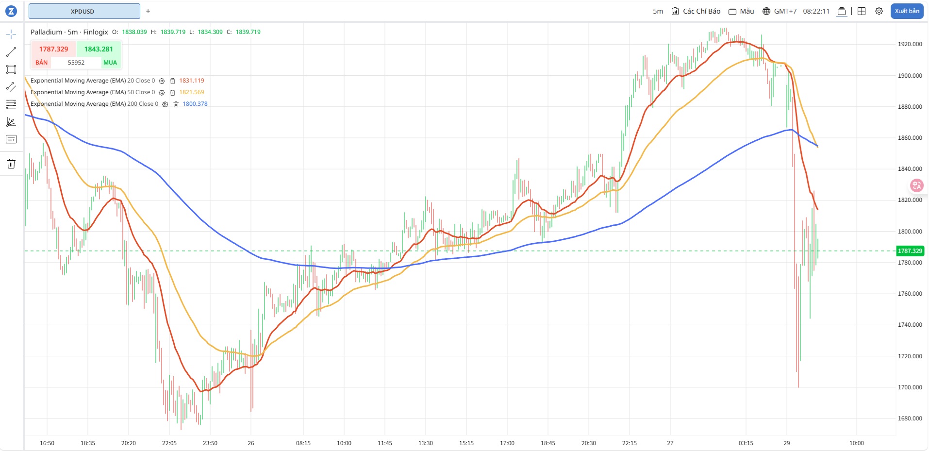Image resolution: width=929 pixels, height=451 pixels.
Task: Select the horizontal levels (Fibonacci) tool
Action: (11, 104)
